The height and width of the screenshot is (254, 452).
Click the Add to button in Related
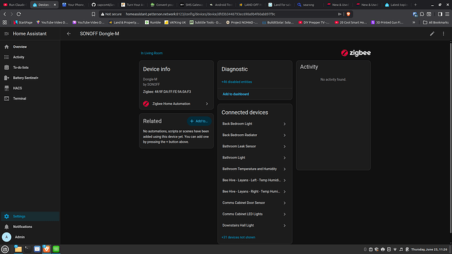pyautogui.click(x=199, y=121)
